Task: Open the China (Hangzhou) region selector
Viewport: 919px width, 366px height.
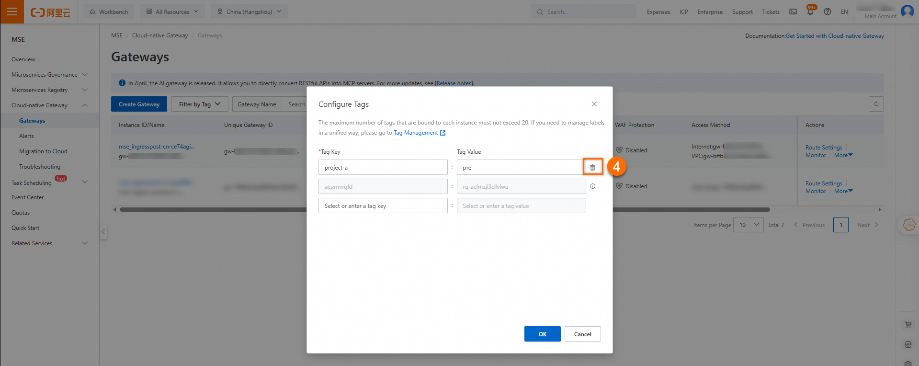Action: click(249, 12)
